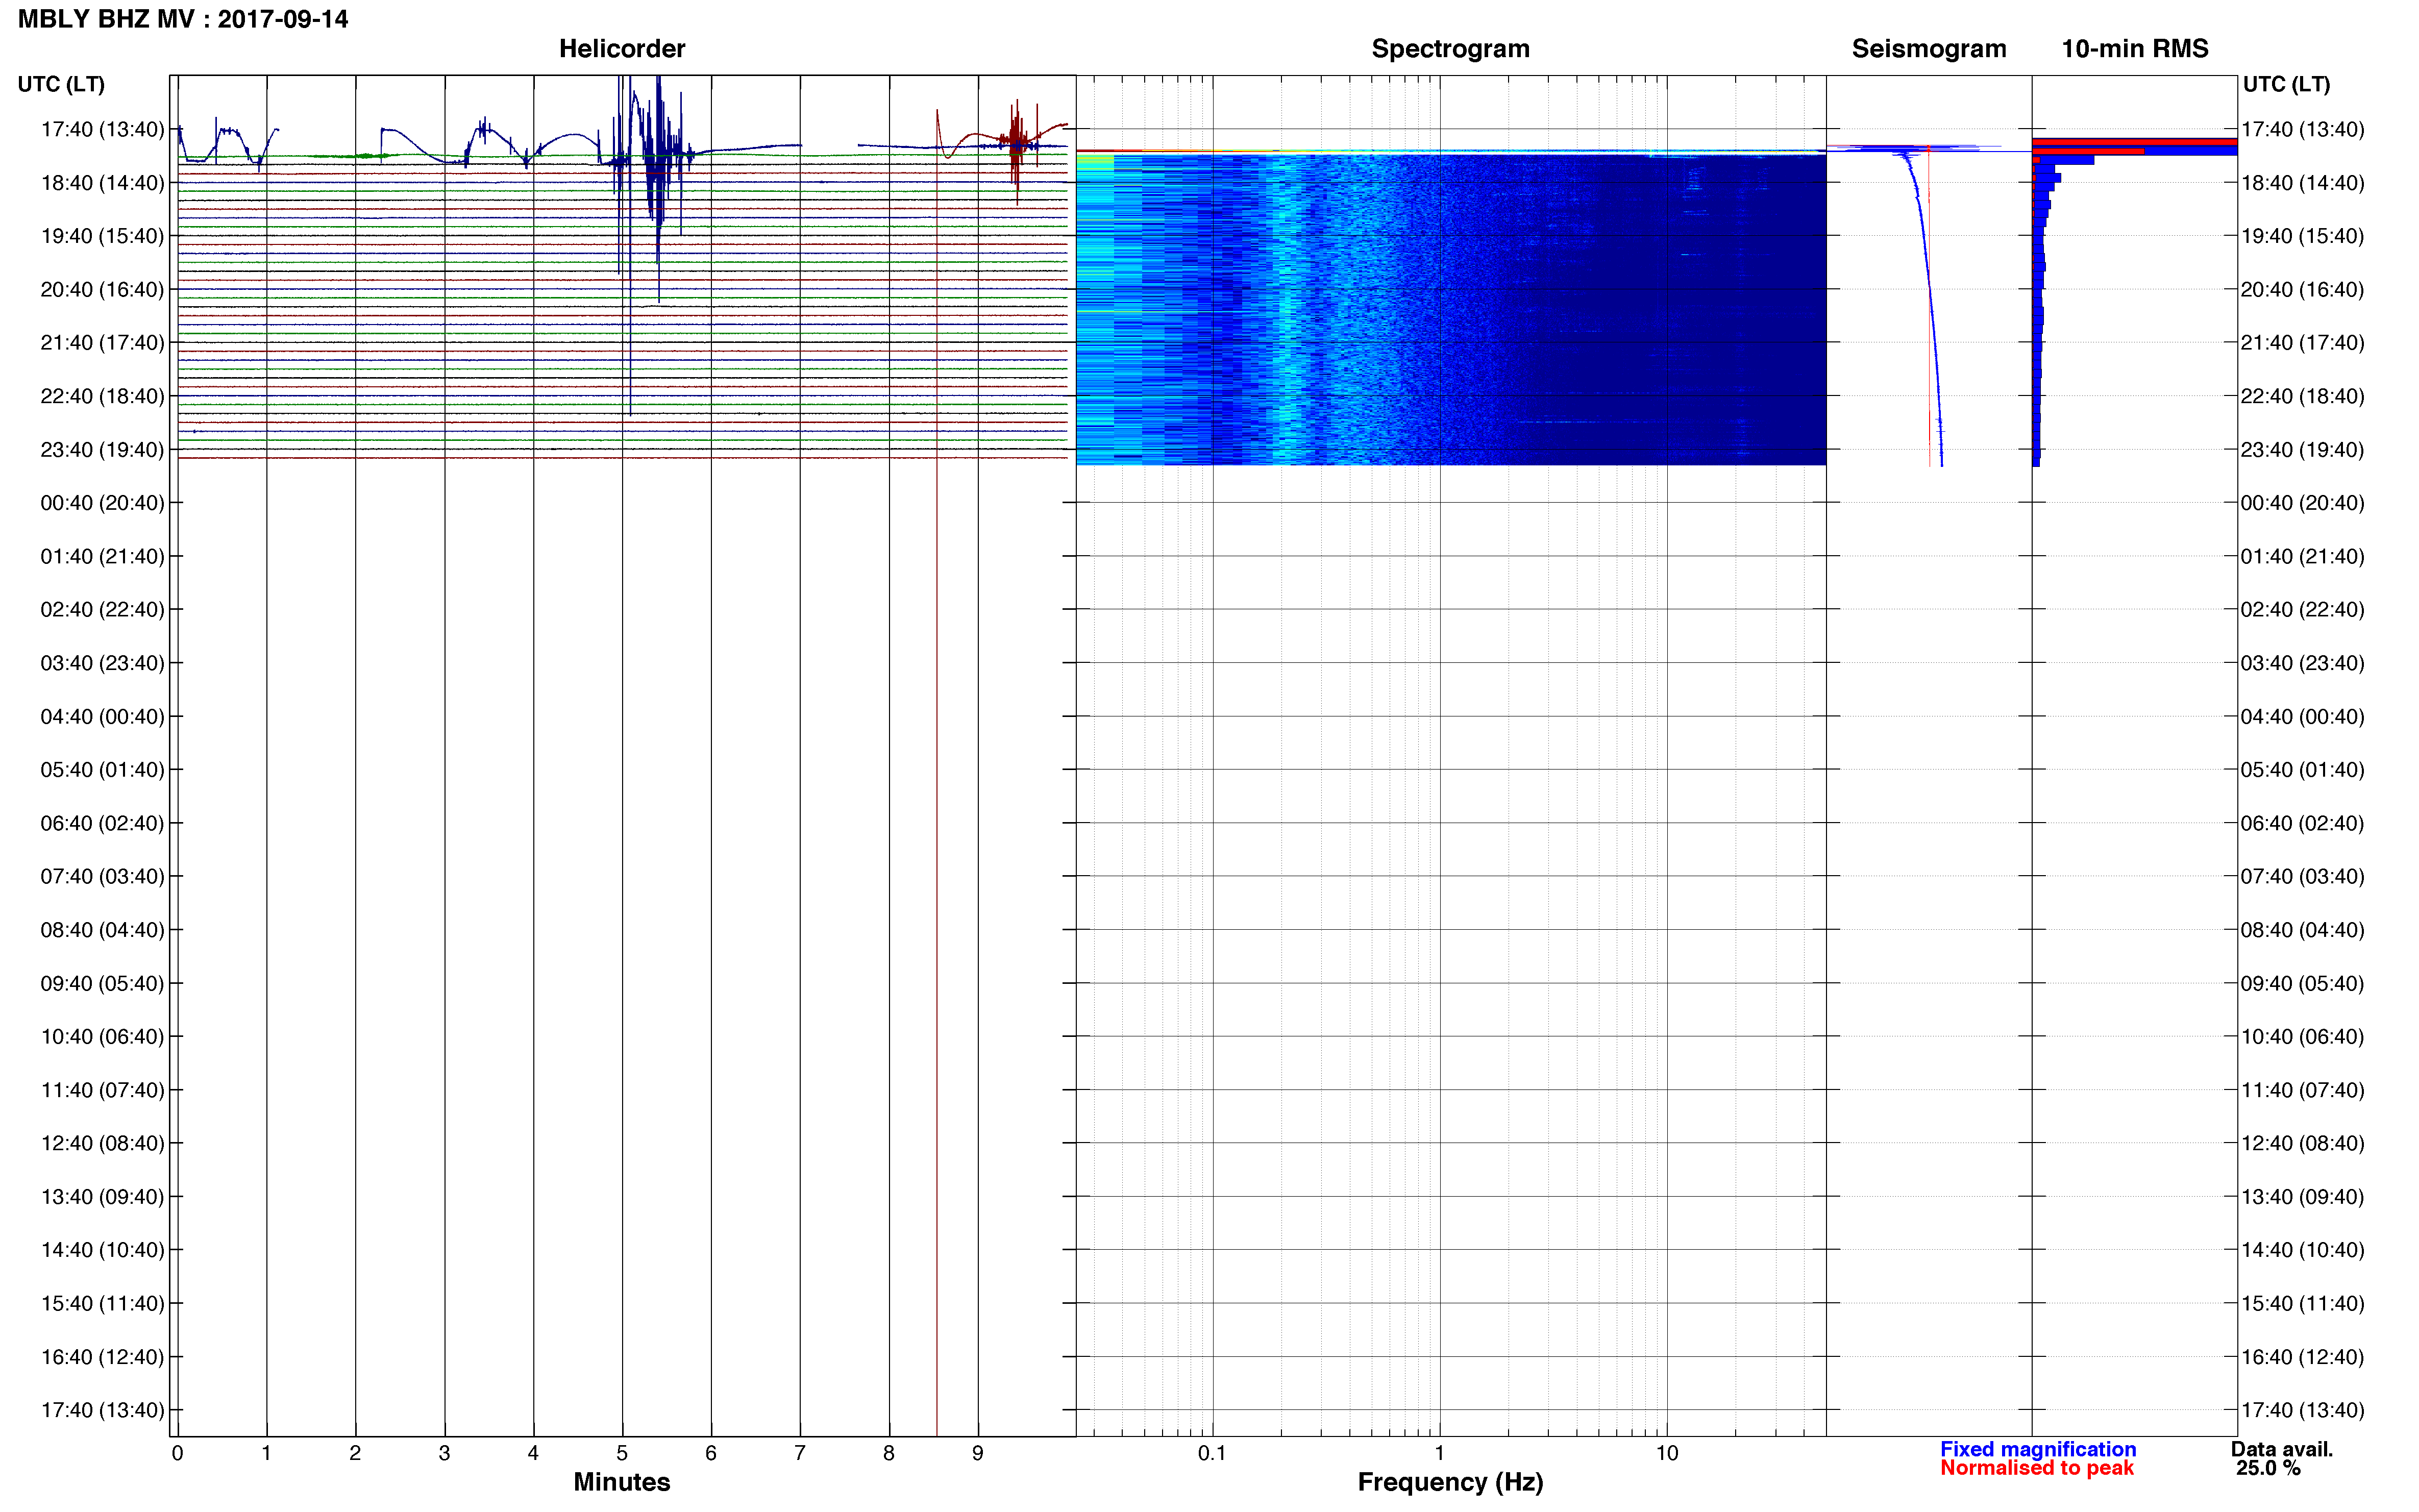The image size is (2419, 1512).
Task: Click left time label '13:40 (09:40)'
Action: pos(102,1197)
